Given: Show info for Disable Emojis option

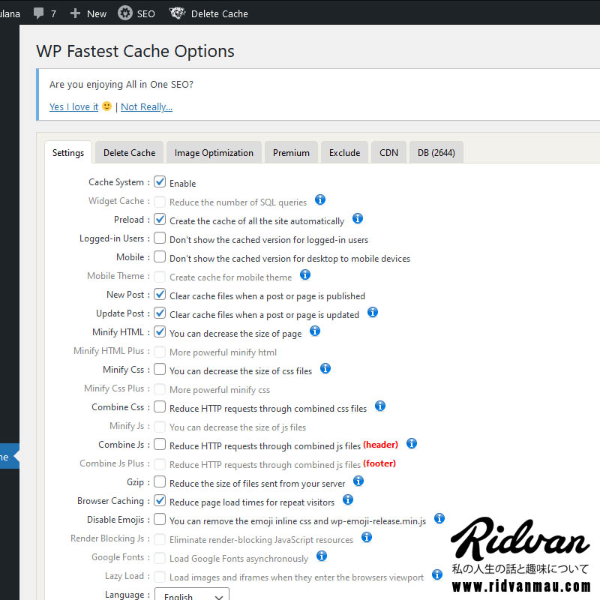Looking at the screenshot, I should pyautogui.click(x=439, y=518).
